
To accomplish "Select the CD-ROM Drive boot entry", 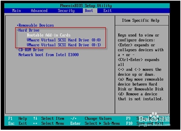I will pos(31,50).
